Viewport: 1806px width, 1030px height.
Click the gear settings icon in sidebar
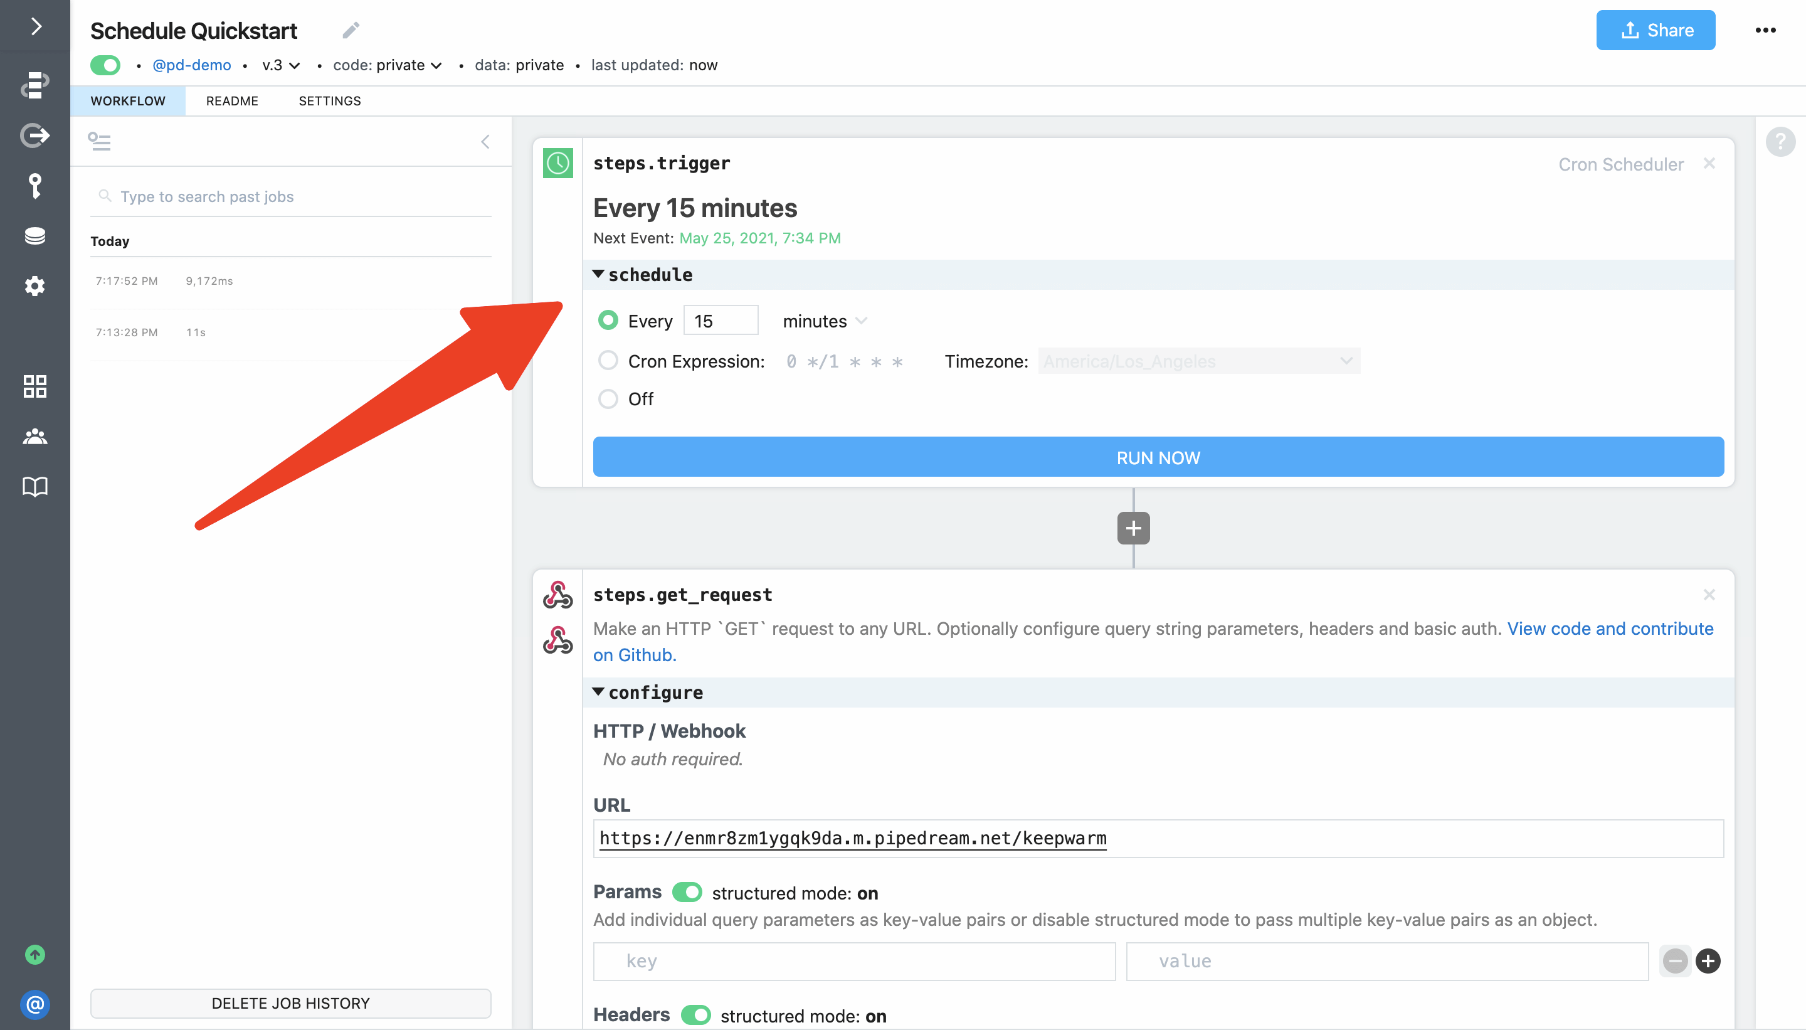tap(34, 287)
